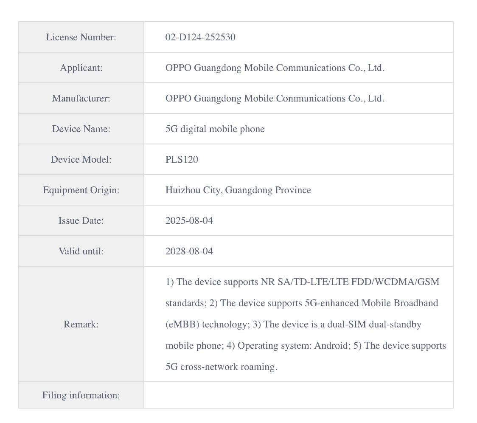Screen dimensions: 477x423
Task: Click the "Issue Date:" label cell
Action: (x=81, y=221)
